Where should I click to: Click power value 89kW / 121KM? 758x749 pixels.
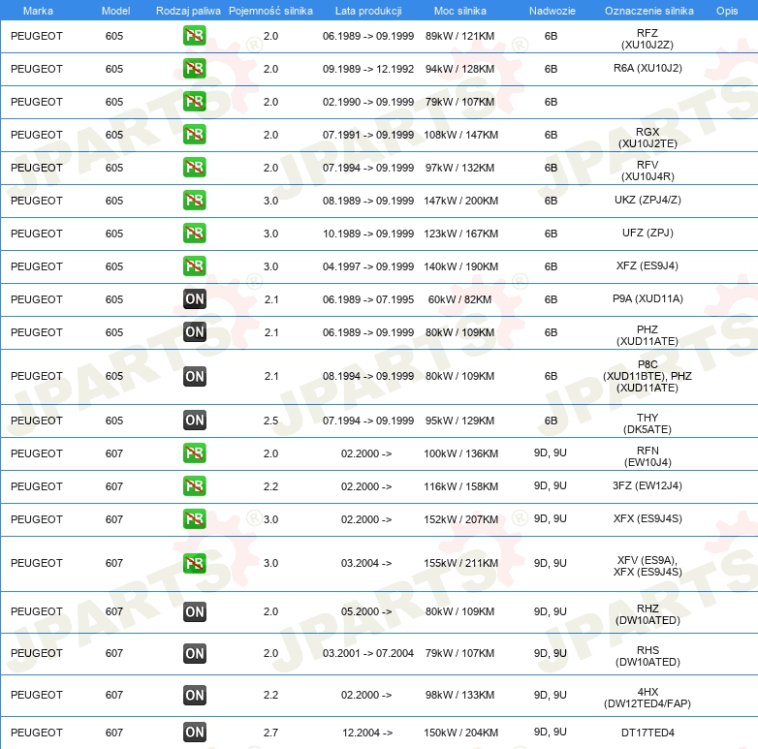pos(459,36)
